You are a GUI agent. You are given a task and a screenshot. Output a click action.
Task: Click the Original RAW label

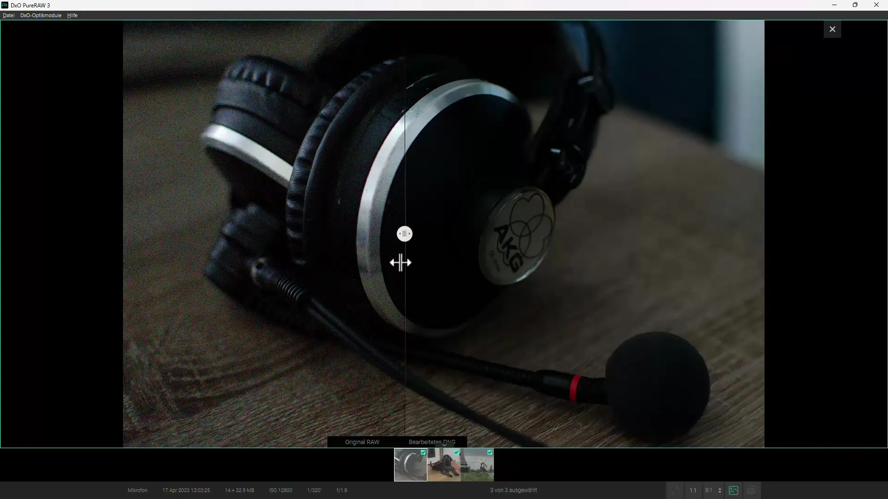[362, 442]
